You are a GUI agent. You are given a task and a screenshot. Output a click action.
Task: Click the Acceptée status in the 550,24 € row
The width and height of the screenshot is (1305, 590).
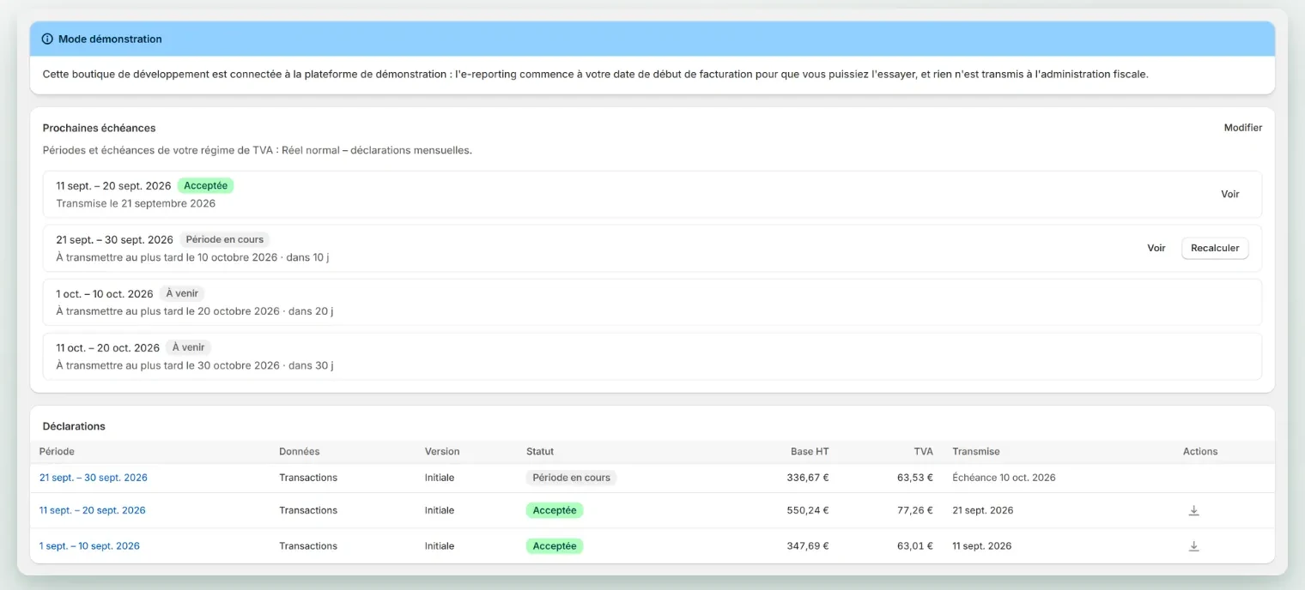[555, 510]
